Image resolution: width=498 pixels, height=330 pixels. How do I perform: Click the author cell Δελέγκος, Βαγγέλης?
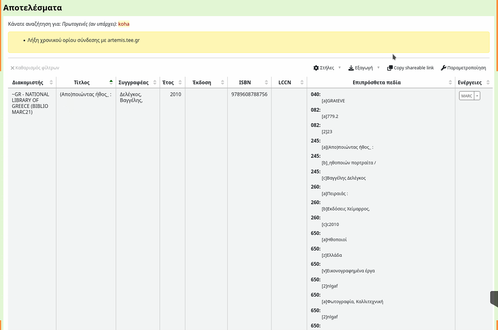(131, 97)
